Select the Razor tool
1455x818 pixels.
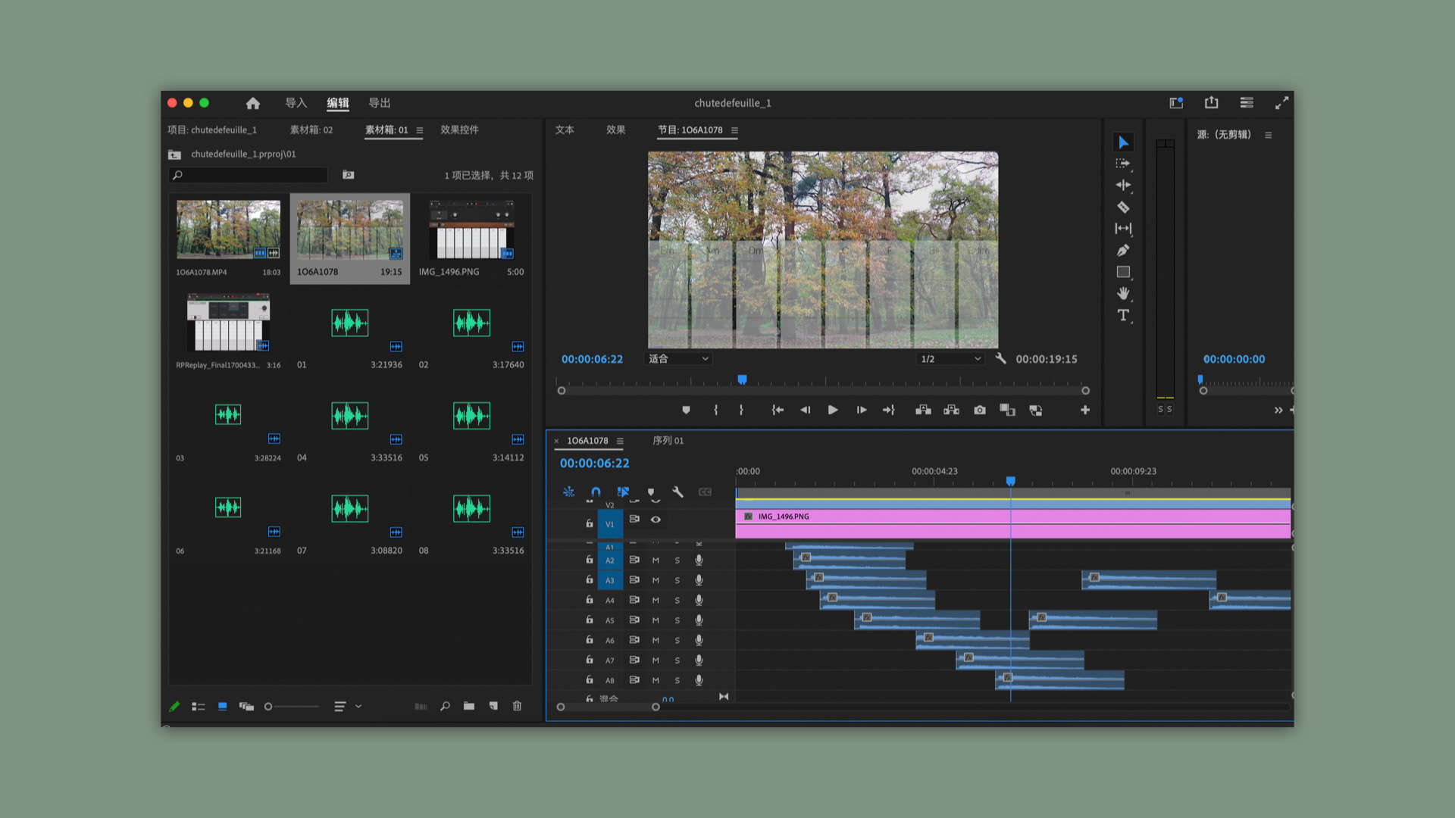1123,207
